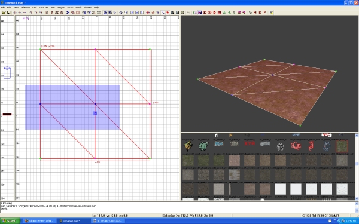Click the blue globe toolbar icon
The width and height of the screenshot is (359, 224).
[105, 13]
